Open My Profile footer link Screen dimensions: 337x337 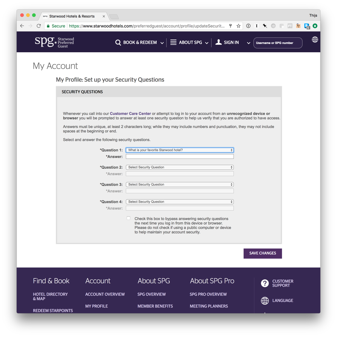[x=96, y=306]
